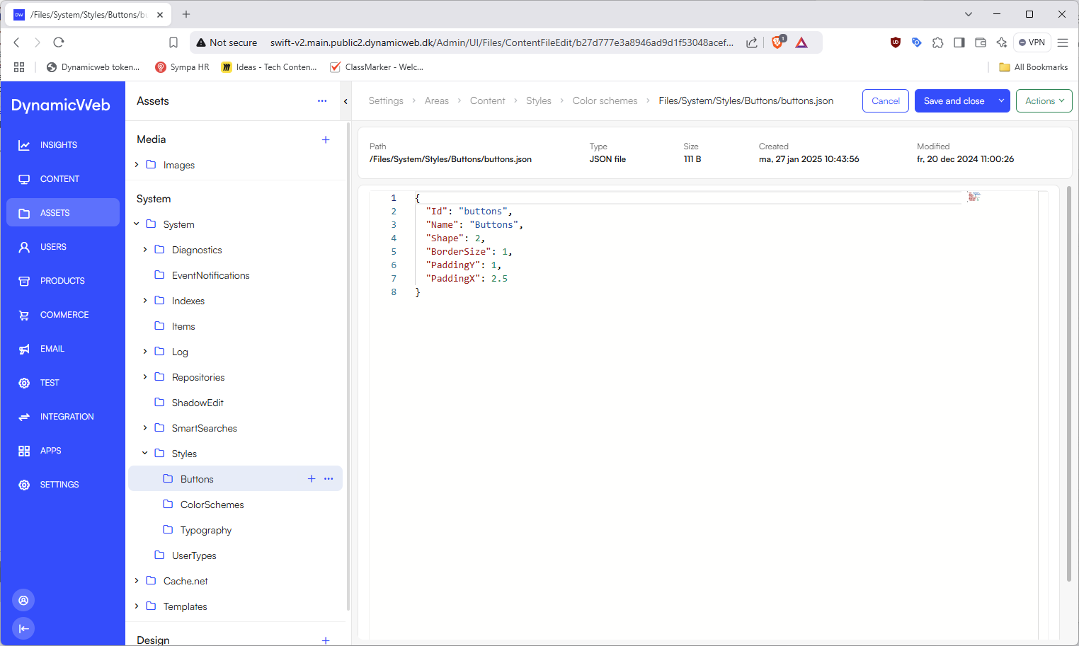Expand the Diagnostics folder
This screenshot has width=1079, height=646.
[145, 250]
